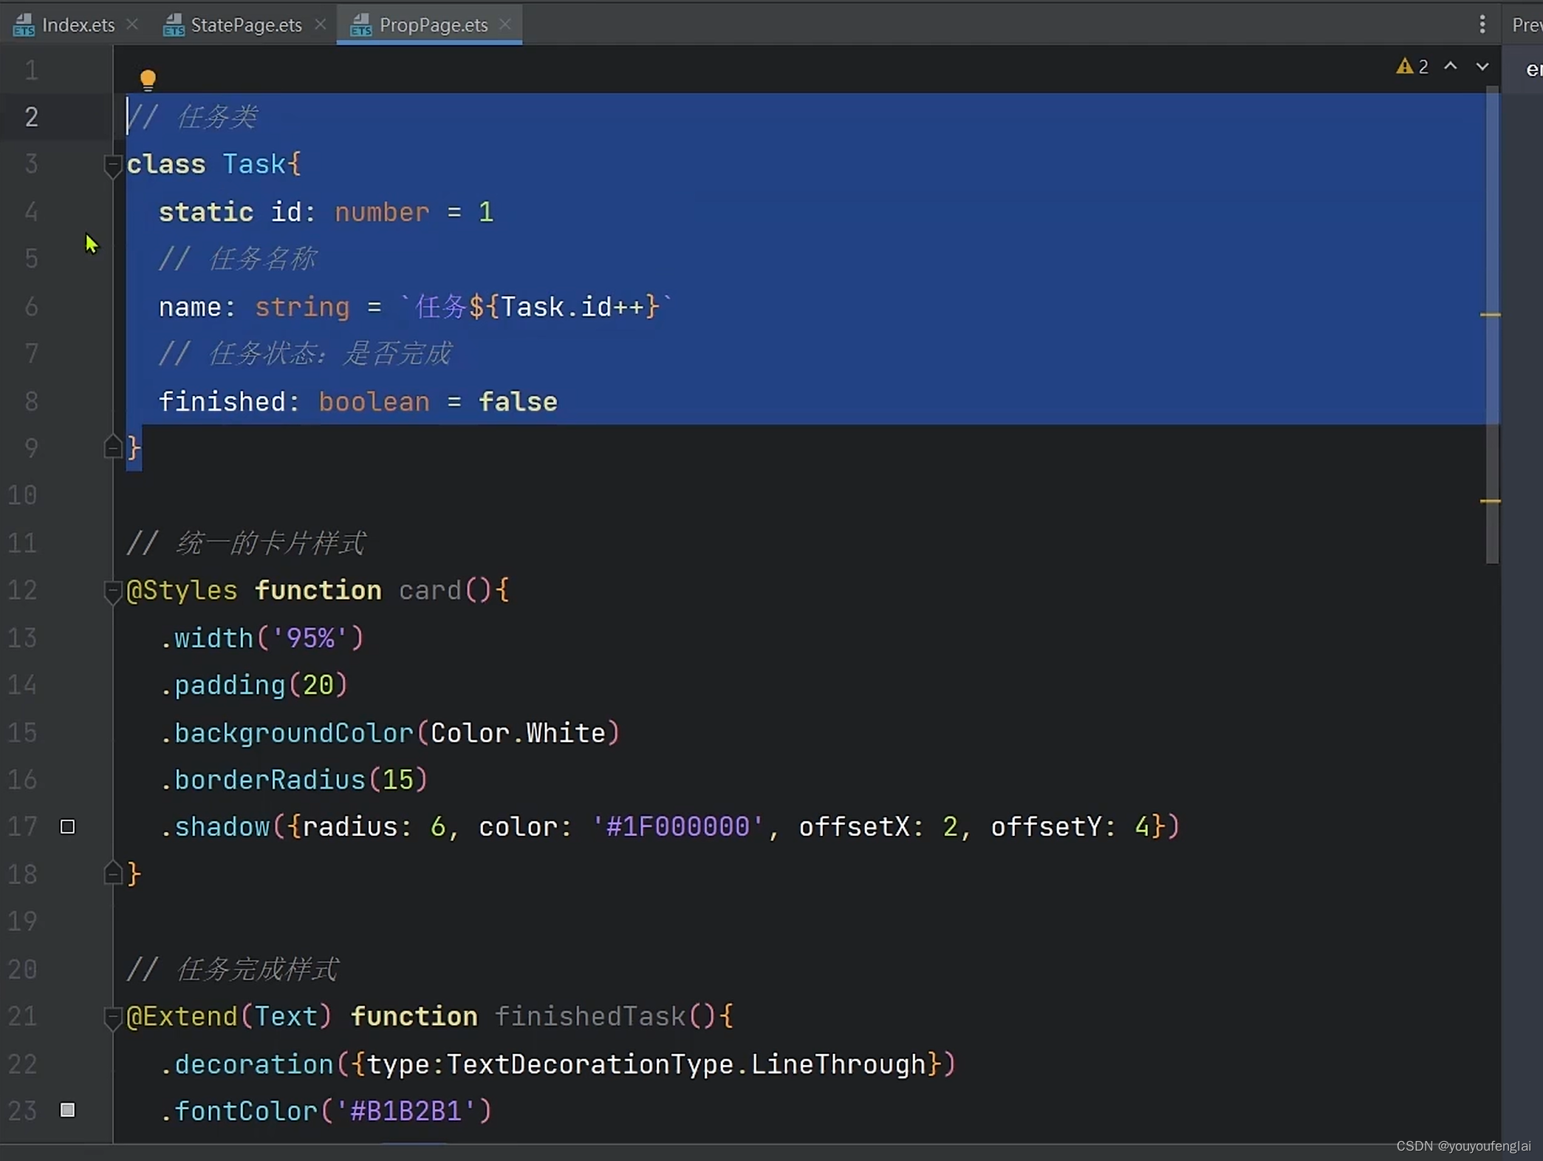The image size is (1543, 1161).
Task: Click TextDecorationType.LineThrough in the decoration call
Action: (x=686, y=1064)
